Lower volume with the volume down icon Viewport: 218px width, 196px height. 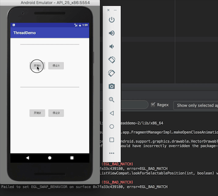[x=112, y=46]
